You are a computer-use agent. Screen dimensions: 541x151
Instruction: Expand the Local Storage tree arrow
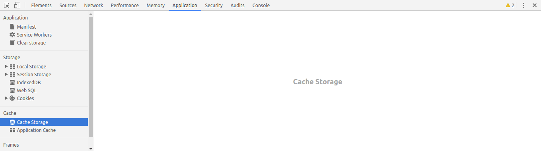pos(6,66)
